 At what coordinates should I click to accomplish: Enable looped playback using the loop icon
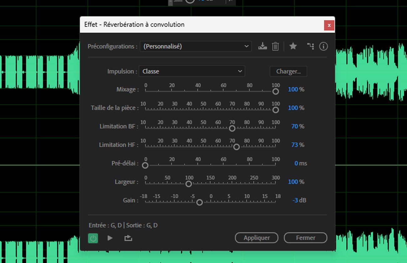click(x=128, y=238)
